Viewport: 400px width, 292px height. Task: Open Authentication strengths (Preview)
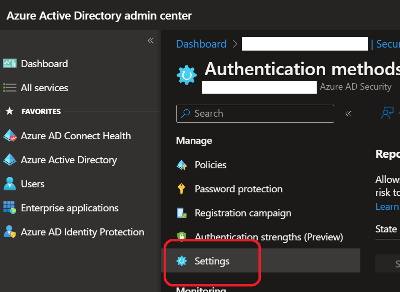[x=269, y=237]
